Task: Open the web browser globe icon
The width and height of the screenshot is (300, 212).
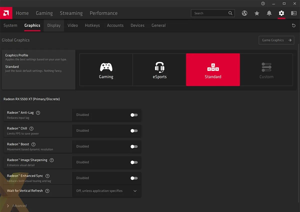Action: coord(244,13)
